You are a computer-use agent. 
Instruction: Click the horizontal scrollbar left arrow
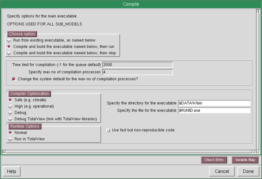4,152
